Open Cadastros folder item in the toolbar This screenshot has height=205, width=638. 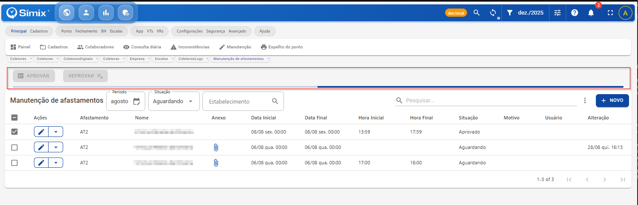coord(54,47)
